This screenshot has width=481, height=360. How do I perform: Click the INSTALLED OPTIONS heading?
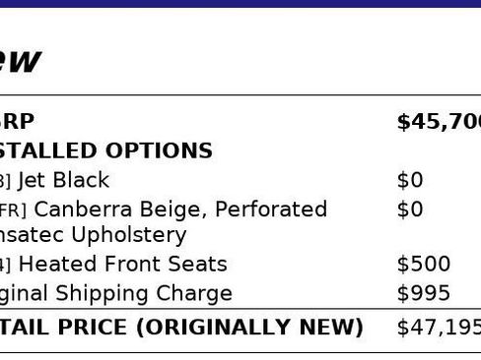[105, 150]
